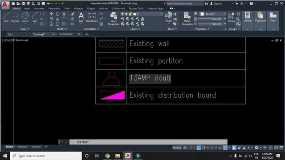
Task: Click the TEXTEDIT command line
Action: pos(148,142)
